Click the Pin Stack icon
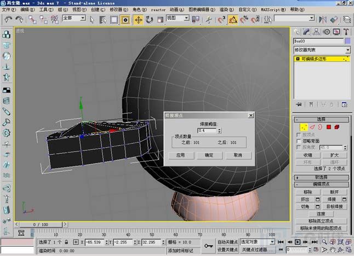354x256 pixels. [299, 104]
